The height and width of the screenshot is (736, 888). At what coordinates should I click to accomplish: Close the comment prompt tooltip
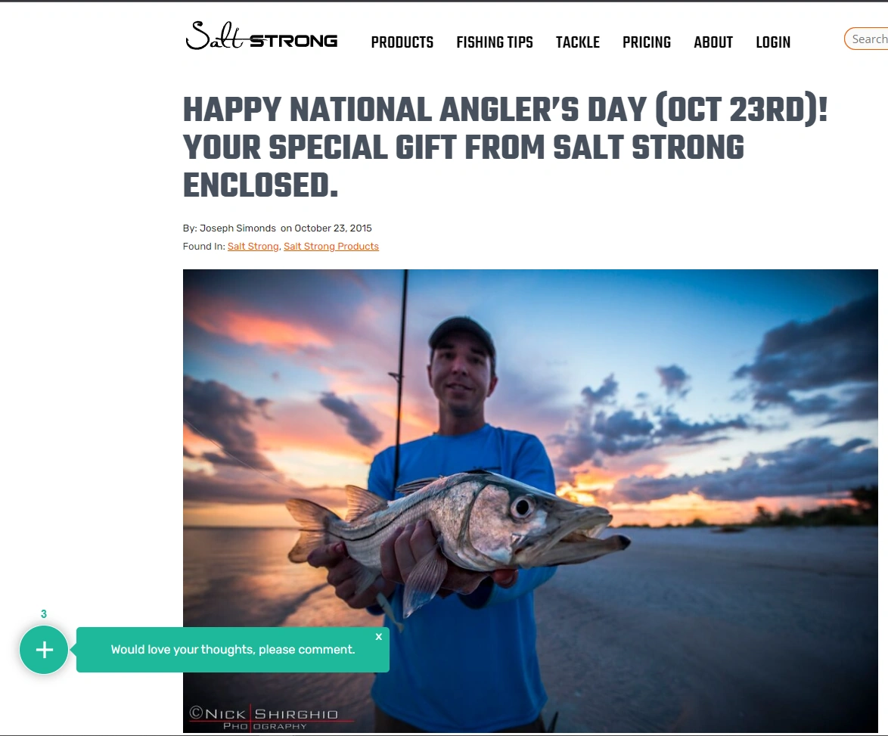tap(379, 636)
